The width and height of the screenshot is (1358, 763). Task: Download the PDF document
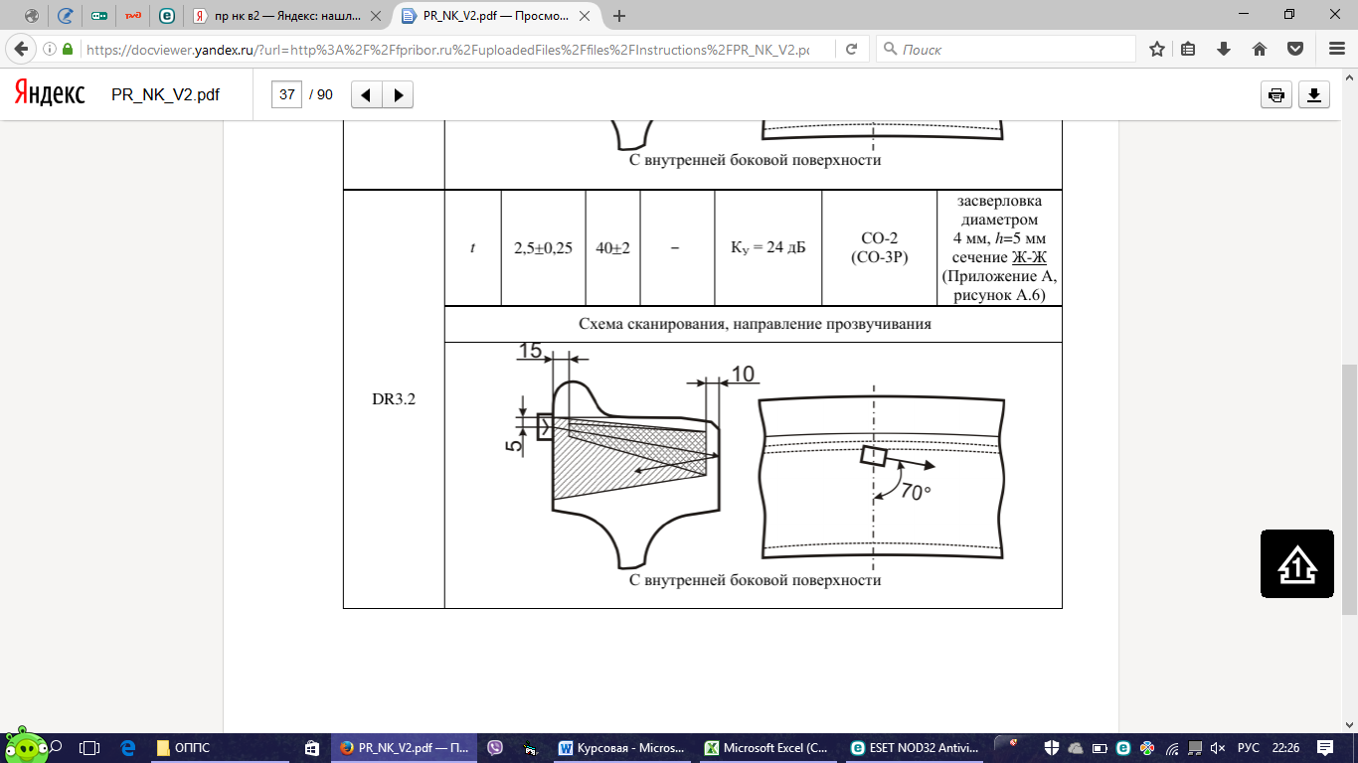coord(1314,94)
